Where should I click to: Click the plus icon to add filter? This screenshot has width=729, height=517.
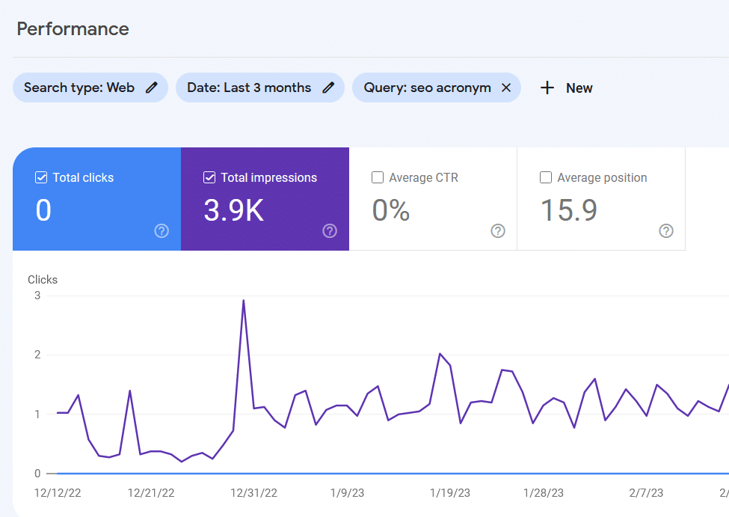click(x=547, y=88)
